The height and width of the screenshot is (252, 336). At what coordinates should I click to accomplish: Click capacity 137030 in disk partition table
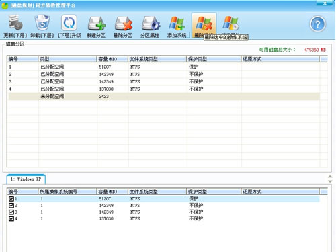pyautogui.click(x=106, y=89)
